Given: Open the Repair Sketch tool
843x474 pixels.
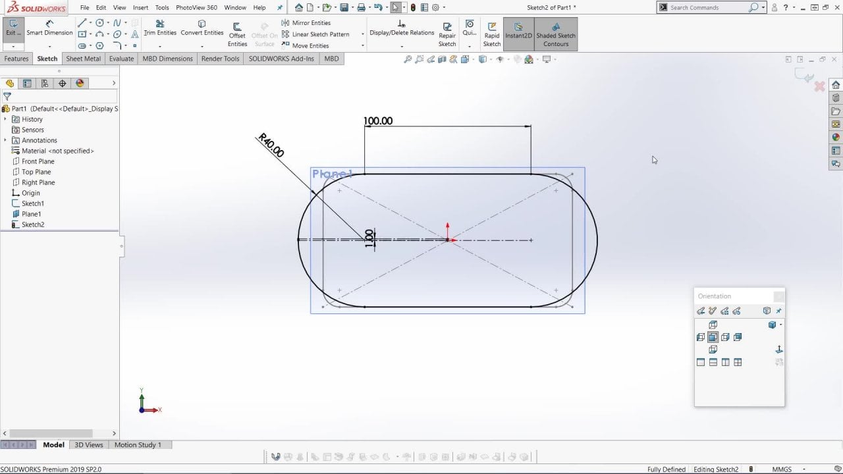Looking at the screenshot, I should (x=447, y=34).
